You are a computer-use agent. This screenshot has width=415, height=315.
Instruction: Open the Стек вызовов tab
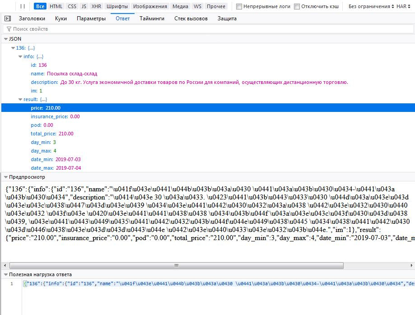(191, 19)
